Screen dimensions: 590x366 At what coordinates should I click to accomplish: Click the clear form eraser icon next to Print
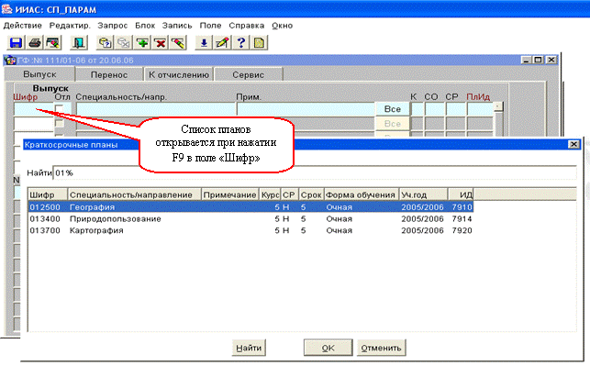point(53,43)
